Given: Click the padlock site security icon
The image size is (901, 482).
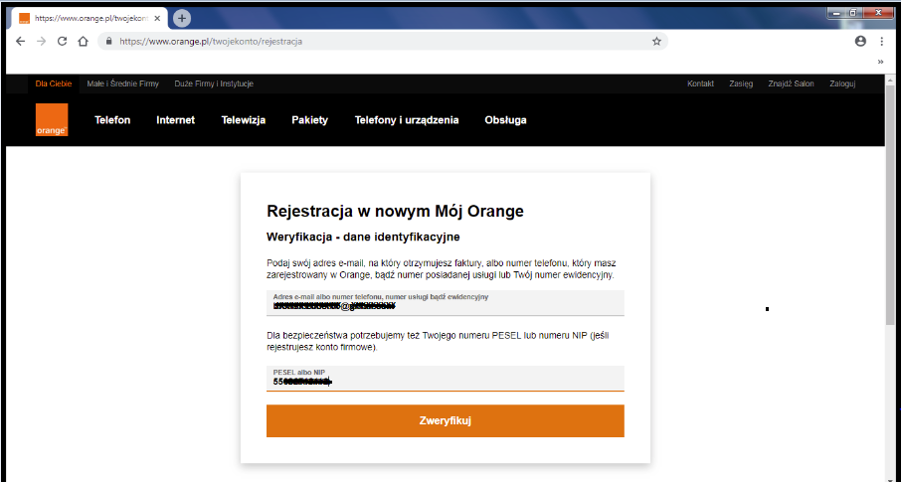Looking at the screenshot, I should pyautogui.click(x=109, y=42).
